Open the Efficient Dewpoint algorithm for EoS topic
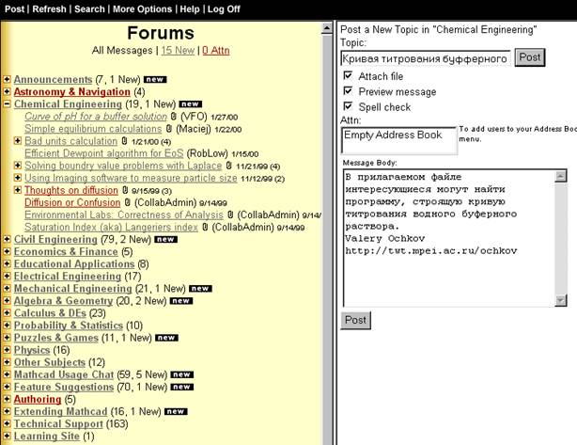Viewport: 577px width, 445px height. (x=103, y=153)
